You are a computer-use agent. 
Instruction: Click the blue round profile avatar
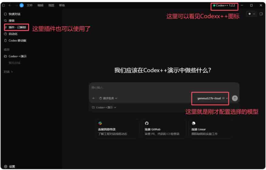[22, 5]
